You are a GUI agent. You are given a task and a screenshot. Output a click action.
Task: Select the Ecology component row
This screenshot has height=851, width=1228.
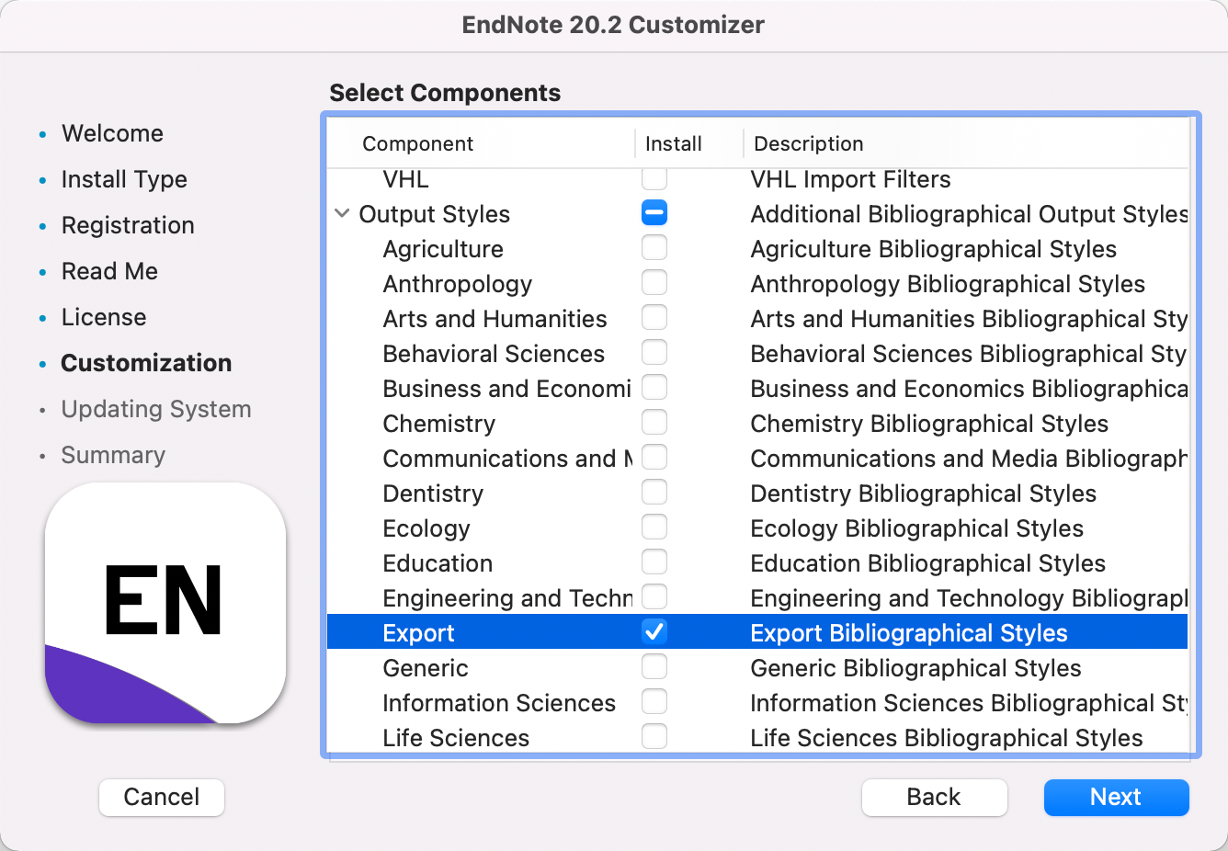coord(757,528)
